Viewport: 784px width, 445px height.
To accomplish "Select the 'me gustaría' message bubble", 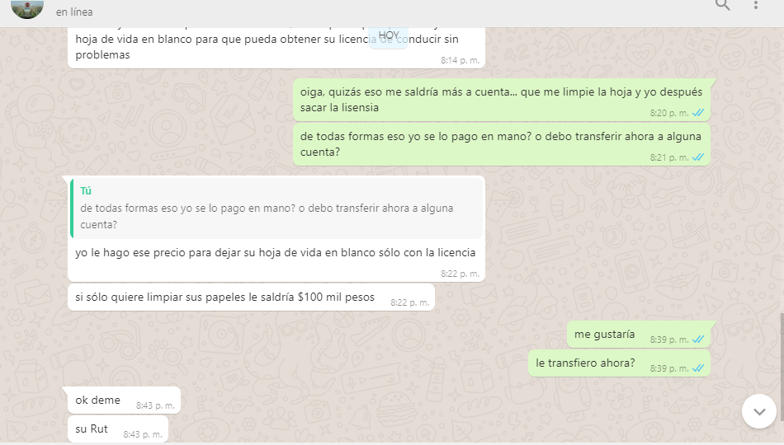I will point(639,334).
